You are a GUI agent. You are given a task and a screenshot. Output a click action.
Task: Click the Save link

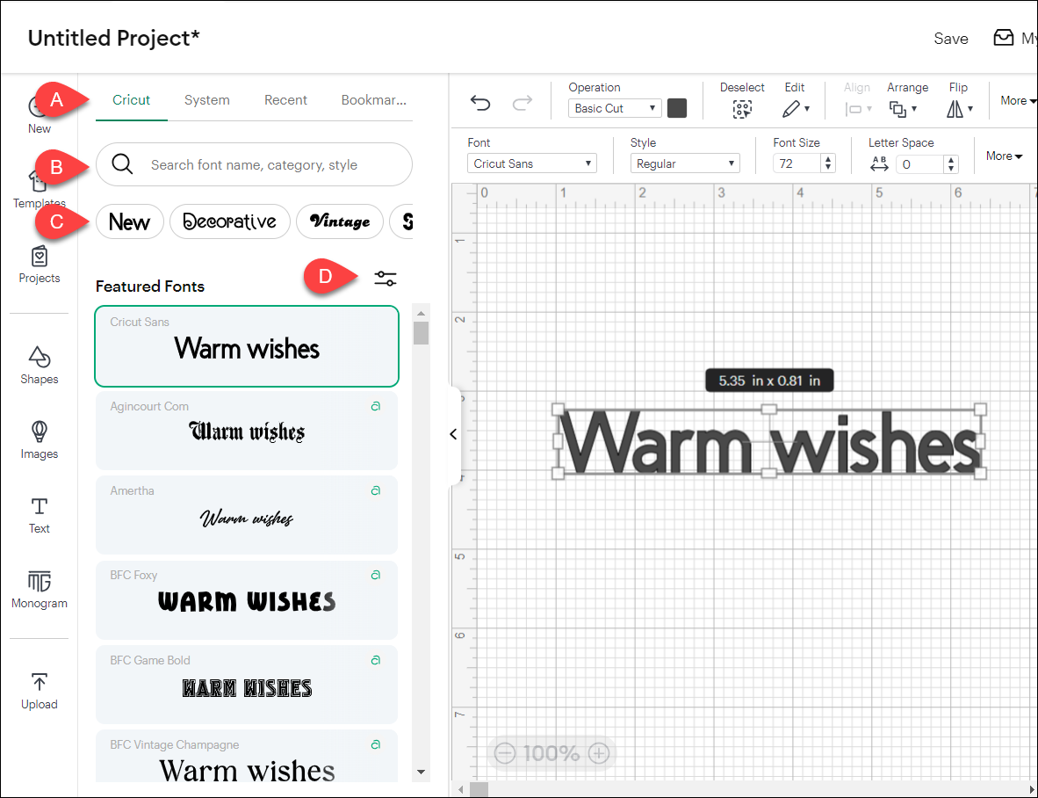pos(951,38)
